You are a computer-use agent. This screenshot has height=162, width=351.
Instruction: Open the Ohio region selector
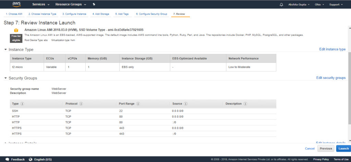pos(319,4)
